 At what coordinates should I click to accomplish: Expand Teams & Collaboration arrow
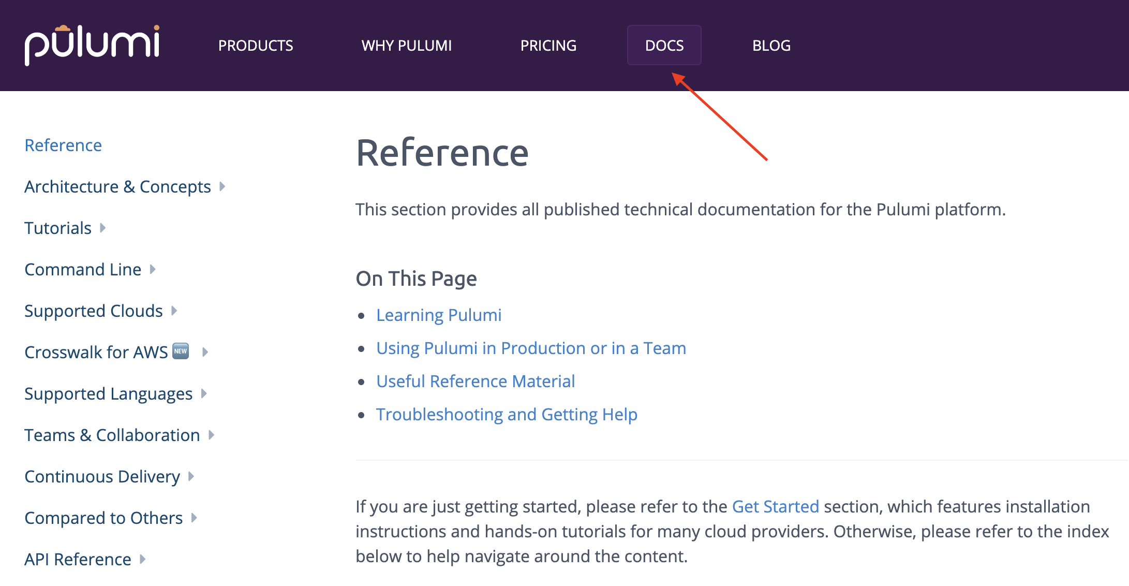(x=211, y=435)
